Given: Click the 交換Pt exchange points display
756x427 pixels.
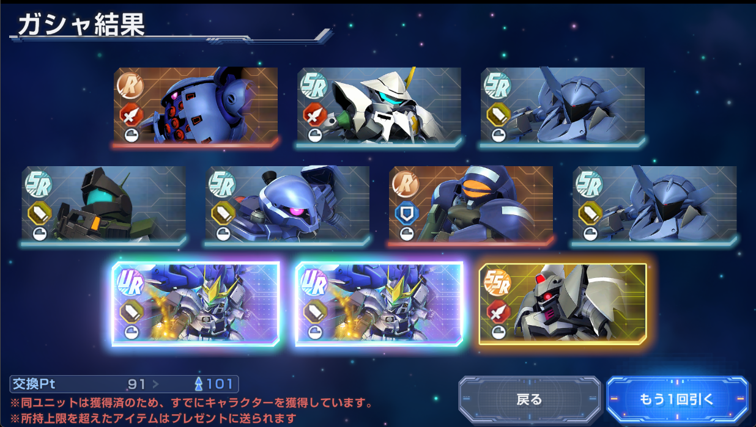Looking at the screenshot, I should (124, 384).
